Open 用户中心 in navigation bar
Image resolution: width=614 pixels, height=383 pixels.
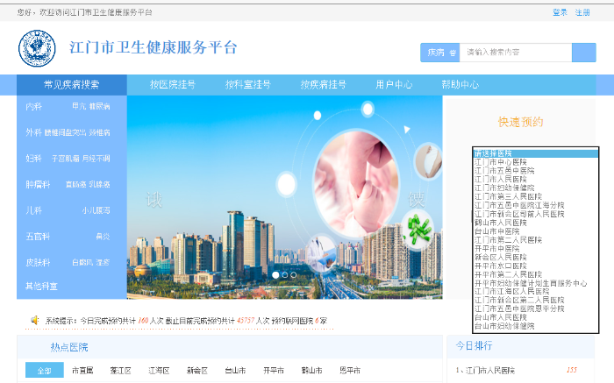394,84
